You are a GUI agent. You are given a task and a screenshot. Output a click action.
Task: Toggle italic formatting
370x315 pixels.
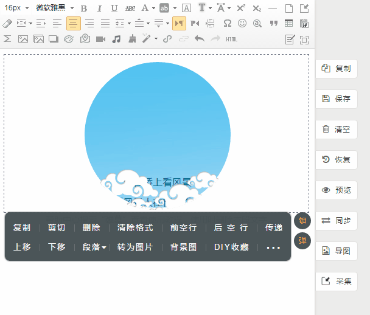(99, 9)
